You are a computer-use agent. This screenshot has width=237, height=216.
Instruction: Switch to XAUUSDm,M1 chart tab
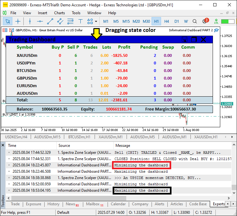click(111, 137)
